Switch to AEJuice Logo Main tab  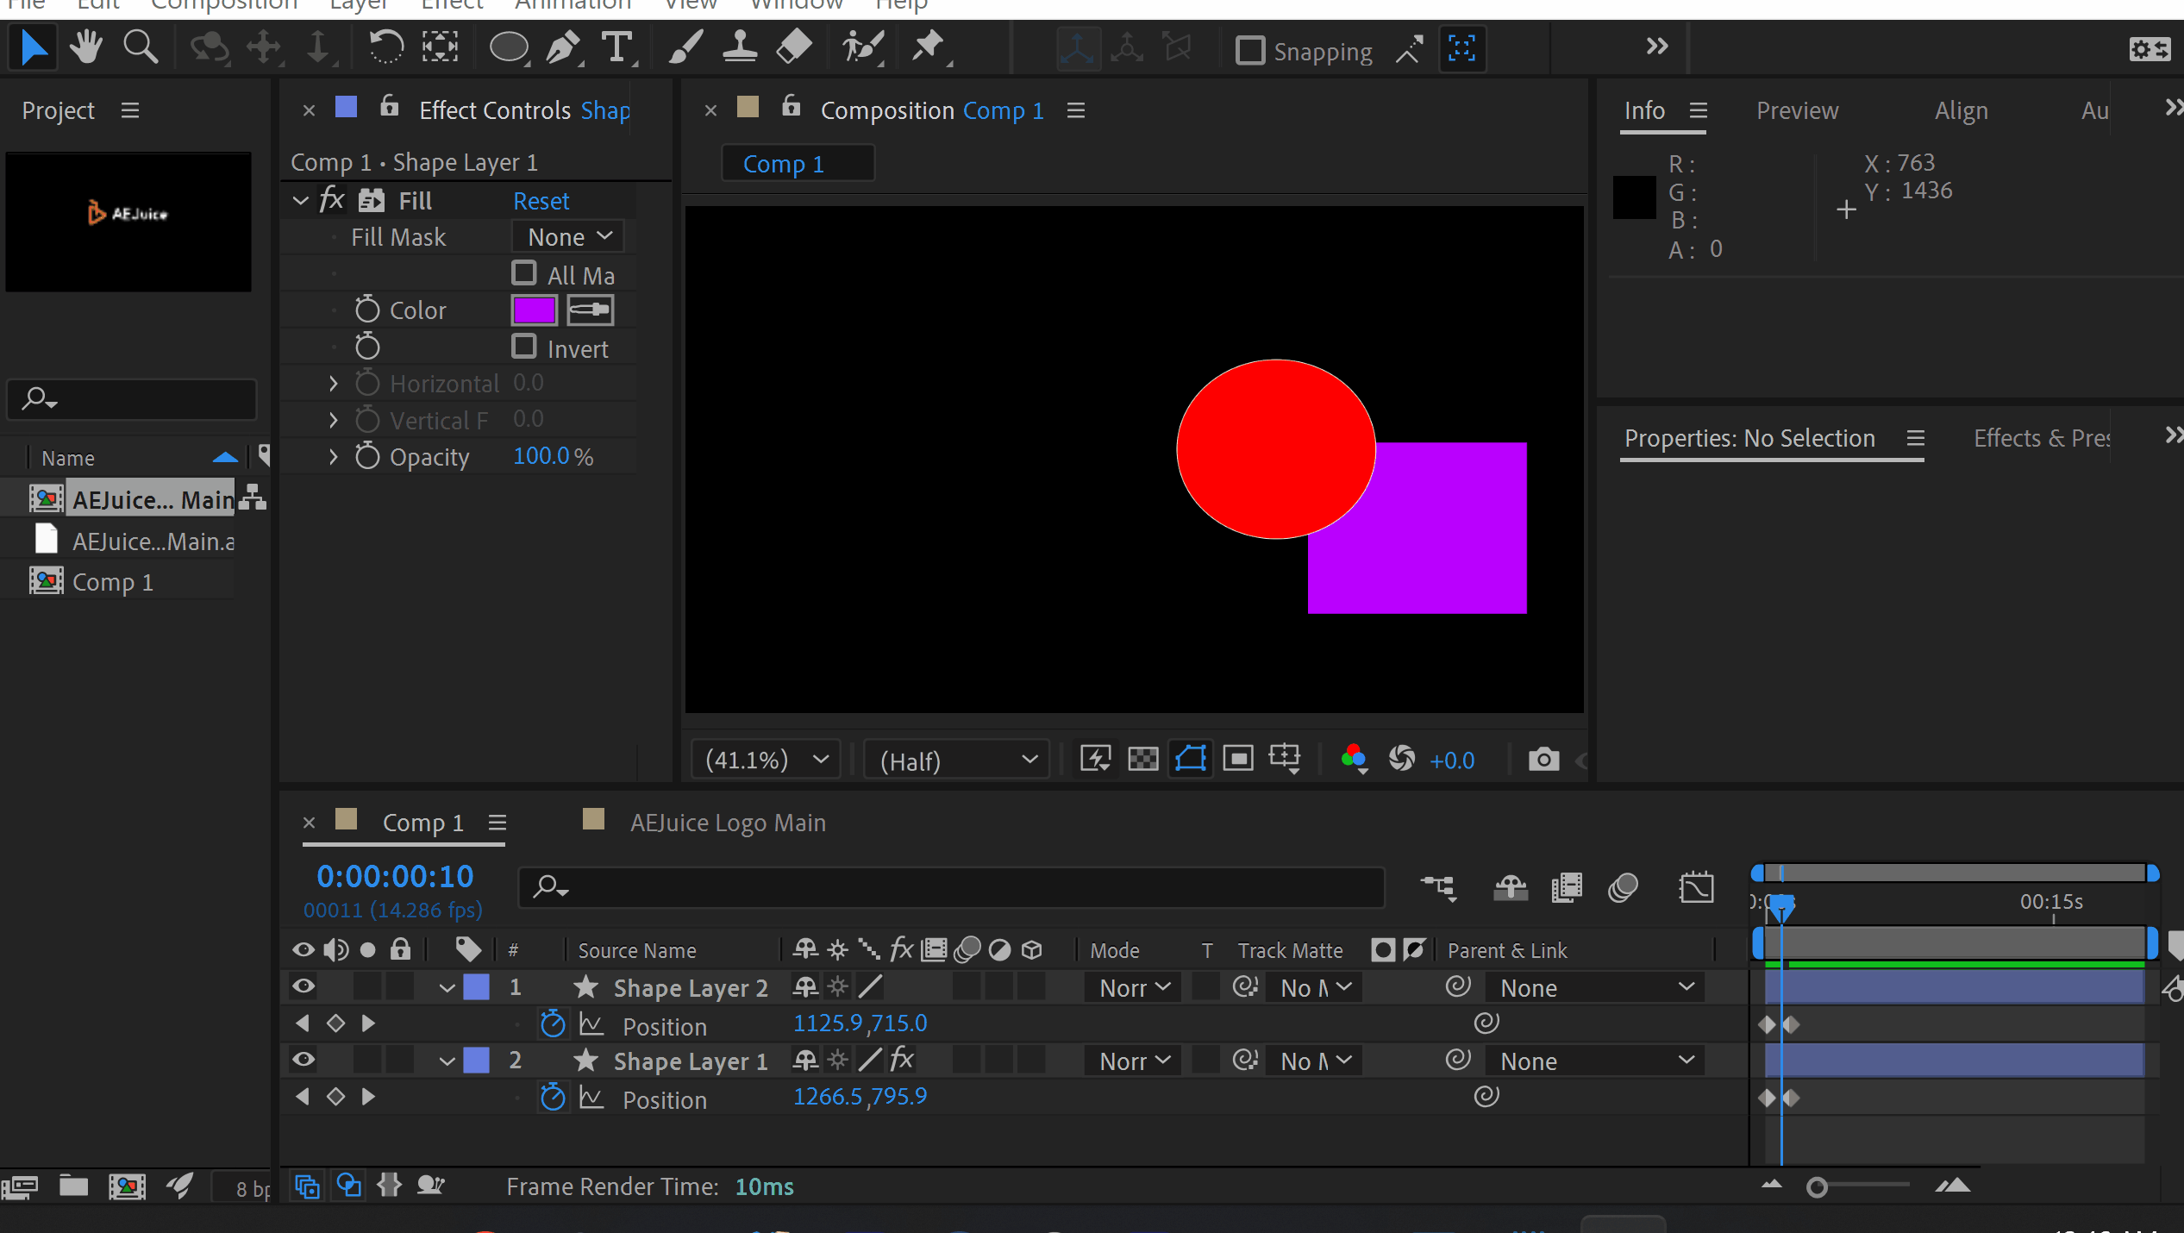point(727,823)
